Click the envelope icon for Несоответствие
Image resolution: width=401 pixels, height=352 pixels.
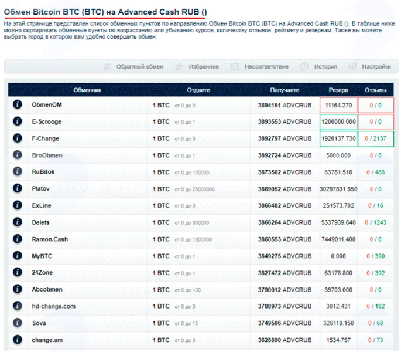pos(235,67)
